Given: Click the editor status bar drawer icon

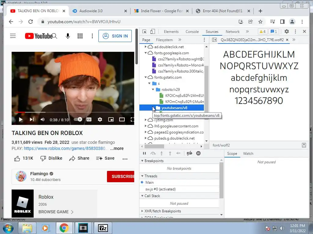Looking at the screenshot, I should pos(304,145).
